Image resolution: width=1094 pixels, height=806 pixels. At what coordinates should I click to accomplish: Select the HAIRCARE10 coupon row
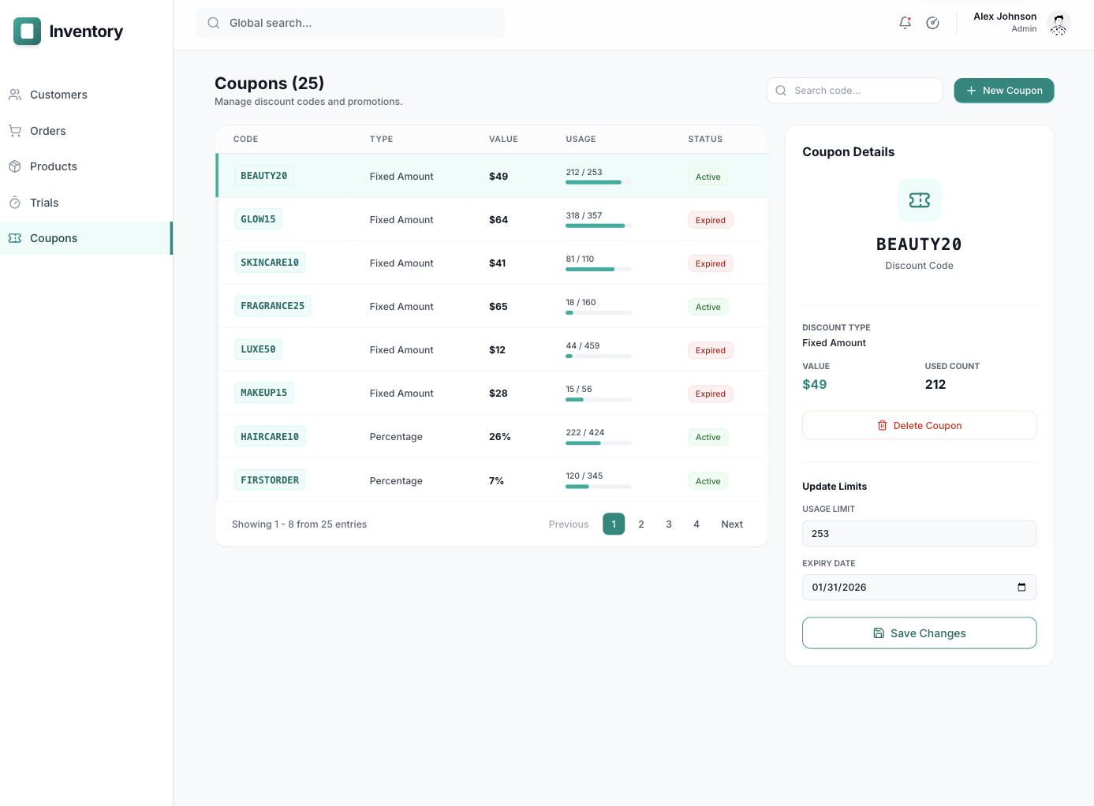coord(491,437)
